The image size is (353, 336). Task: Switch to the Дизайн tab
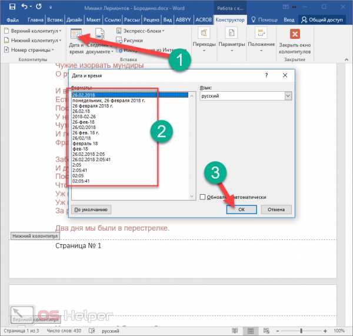coord(74,20)
